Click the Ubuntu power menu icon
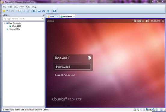 [163, 21]
